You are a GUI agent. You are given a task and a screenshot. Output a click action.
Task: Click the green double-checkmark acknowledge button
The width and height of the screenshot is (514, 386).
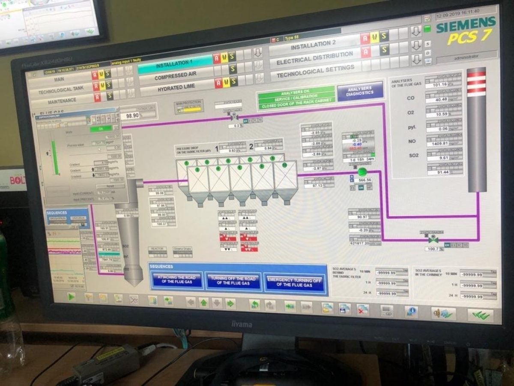click(x=480, y=315)
